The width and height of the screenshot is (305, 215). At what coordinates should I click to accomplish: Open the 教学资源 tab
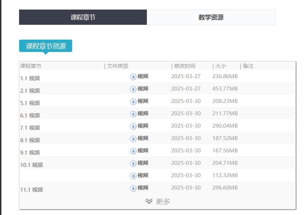point(211,17)
